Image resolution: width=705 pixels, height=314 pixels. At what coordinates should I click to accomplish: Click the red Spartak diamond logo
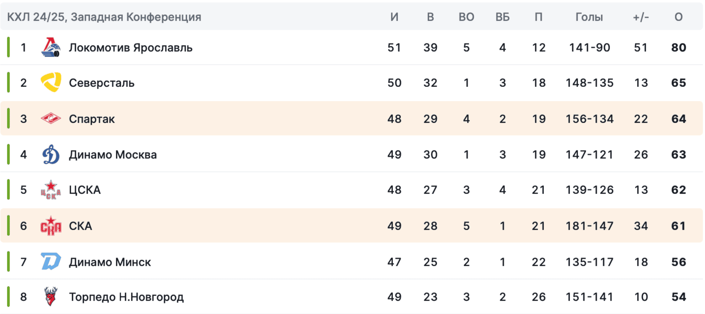point(51,119)
